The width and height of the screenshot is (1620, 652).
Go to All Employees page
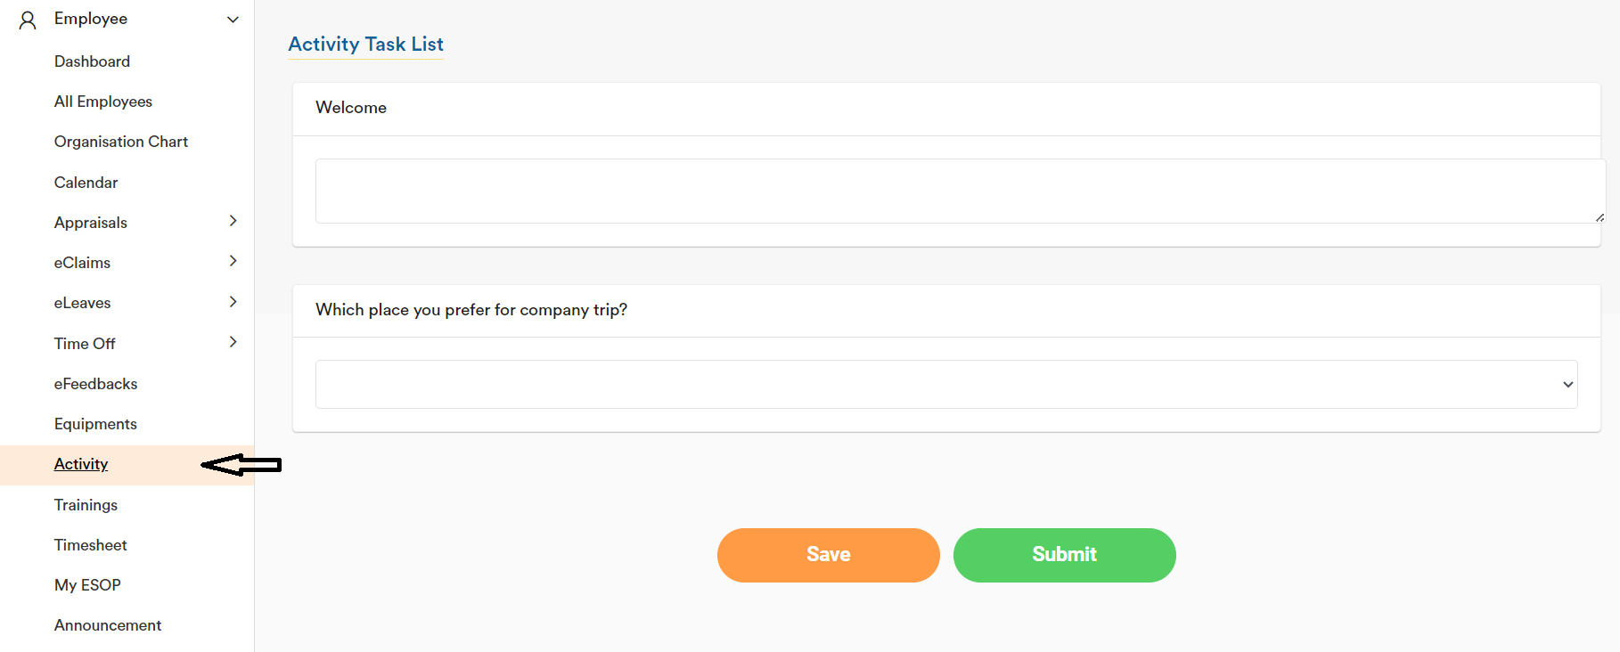coord(102,102)
